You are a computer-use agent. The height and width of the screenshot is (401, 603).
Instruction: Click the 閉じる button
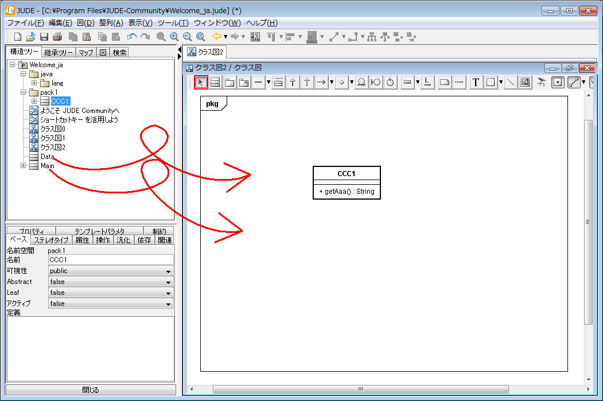tap(90, 390)
